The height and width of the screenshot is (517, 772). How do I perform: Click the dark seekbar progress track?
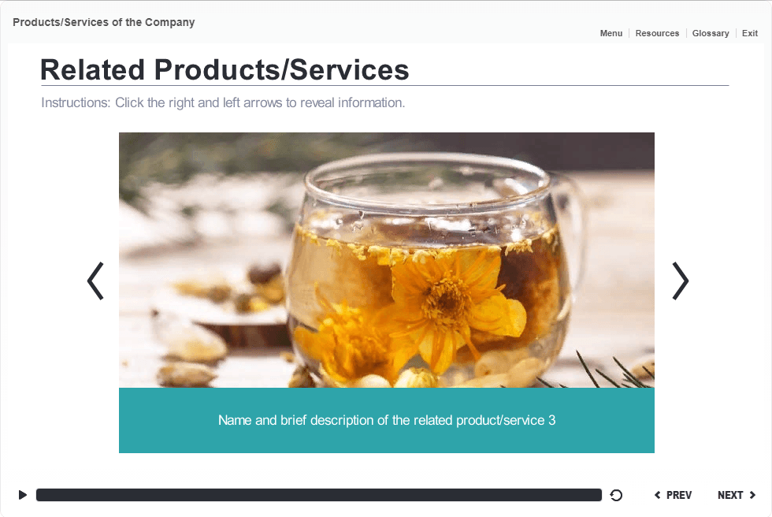pyautogui.click(x=319, y=495)
